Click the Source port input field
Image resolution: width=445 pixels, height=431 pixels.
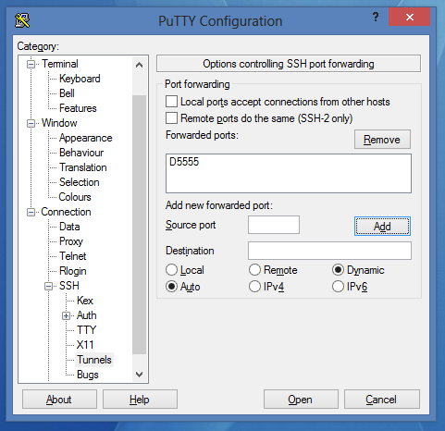tap(274, 225)
